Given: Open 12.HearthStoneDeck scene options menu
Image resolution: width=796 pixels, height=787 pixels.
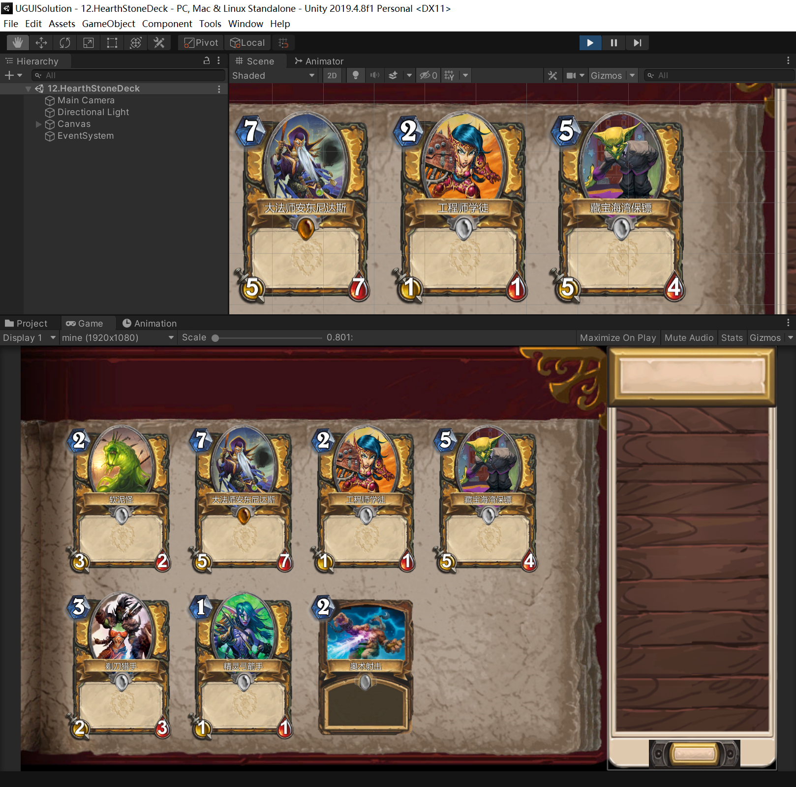Looking at the screenshot, I should 219,89.
